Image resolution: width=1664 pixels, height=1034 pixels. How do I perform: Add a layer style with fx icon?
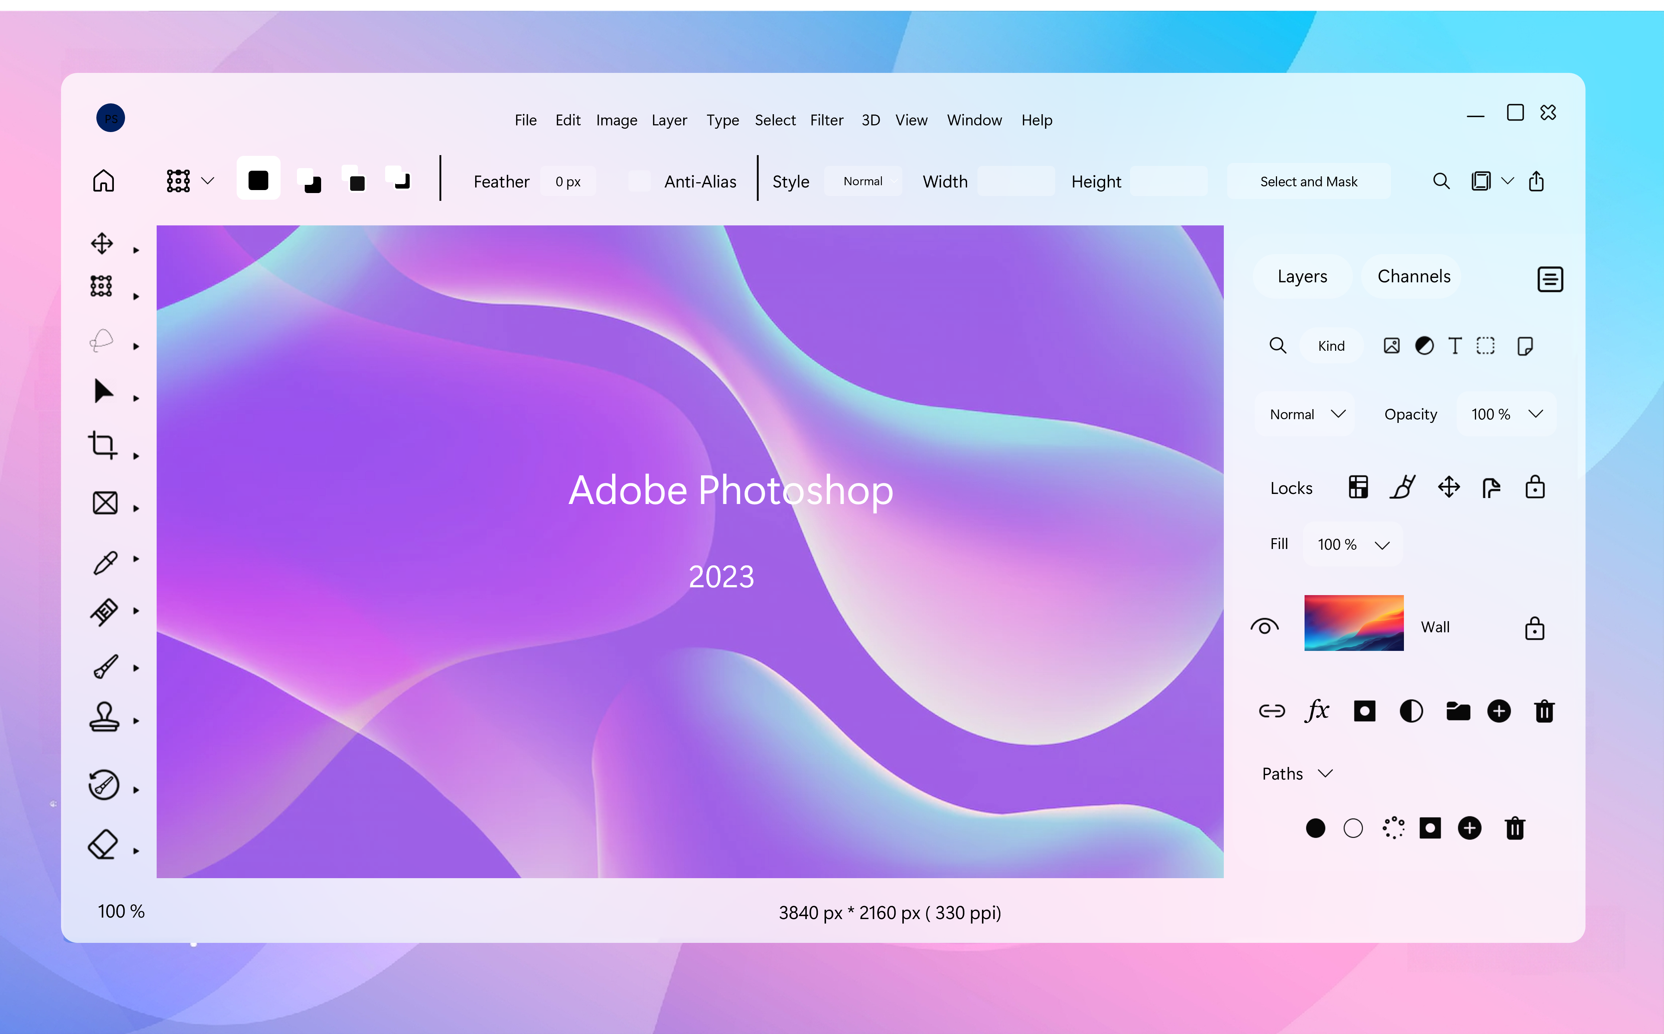pyautogui.click(x=1316, y=710)
